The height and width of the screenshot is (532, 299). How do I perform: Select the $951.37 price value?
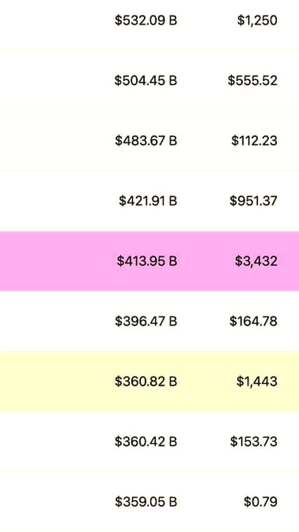coord(253,201)
